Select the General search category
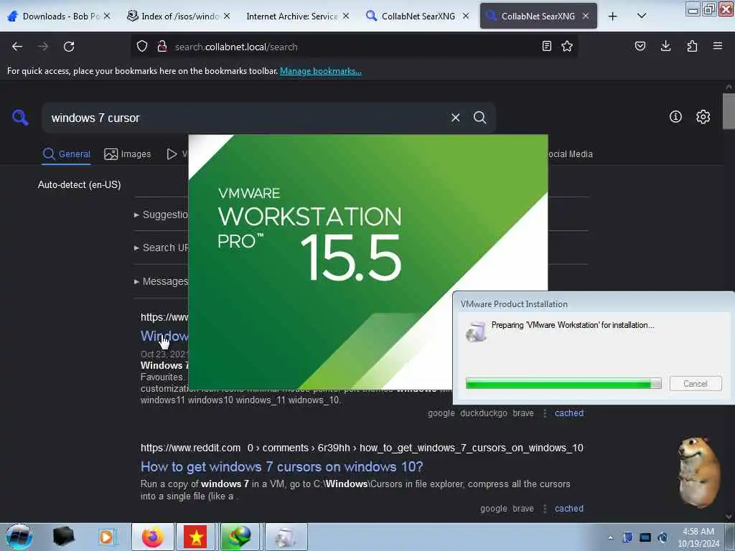This screenshot has height=551, width=735. [67, 154]
